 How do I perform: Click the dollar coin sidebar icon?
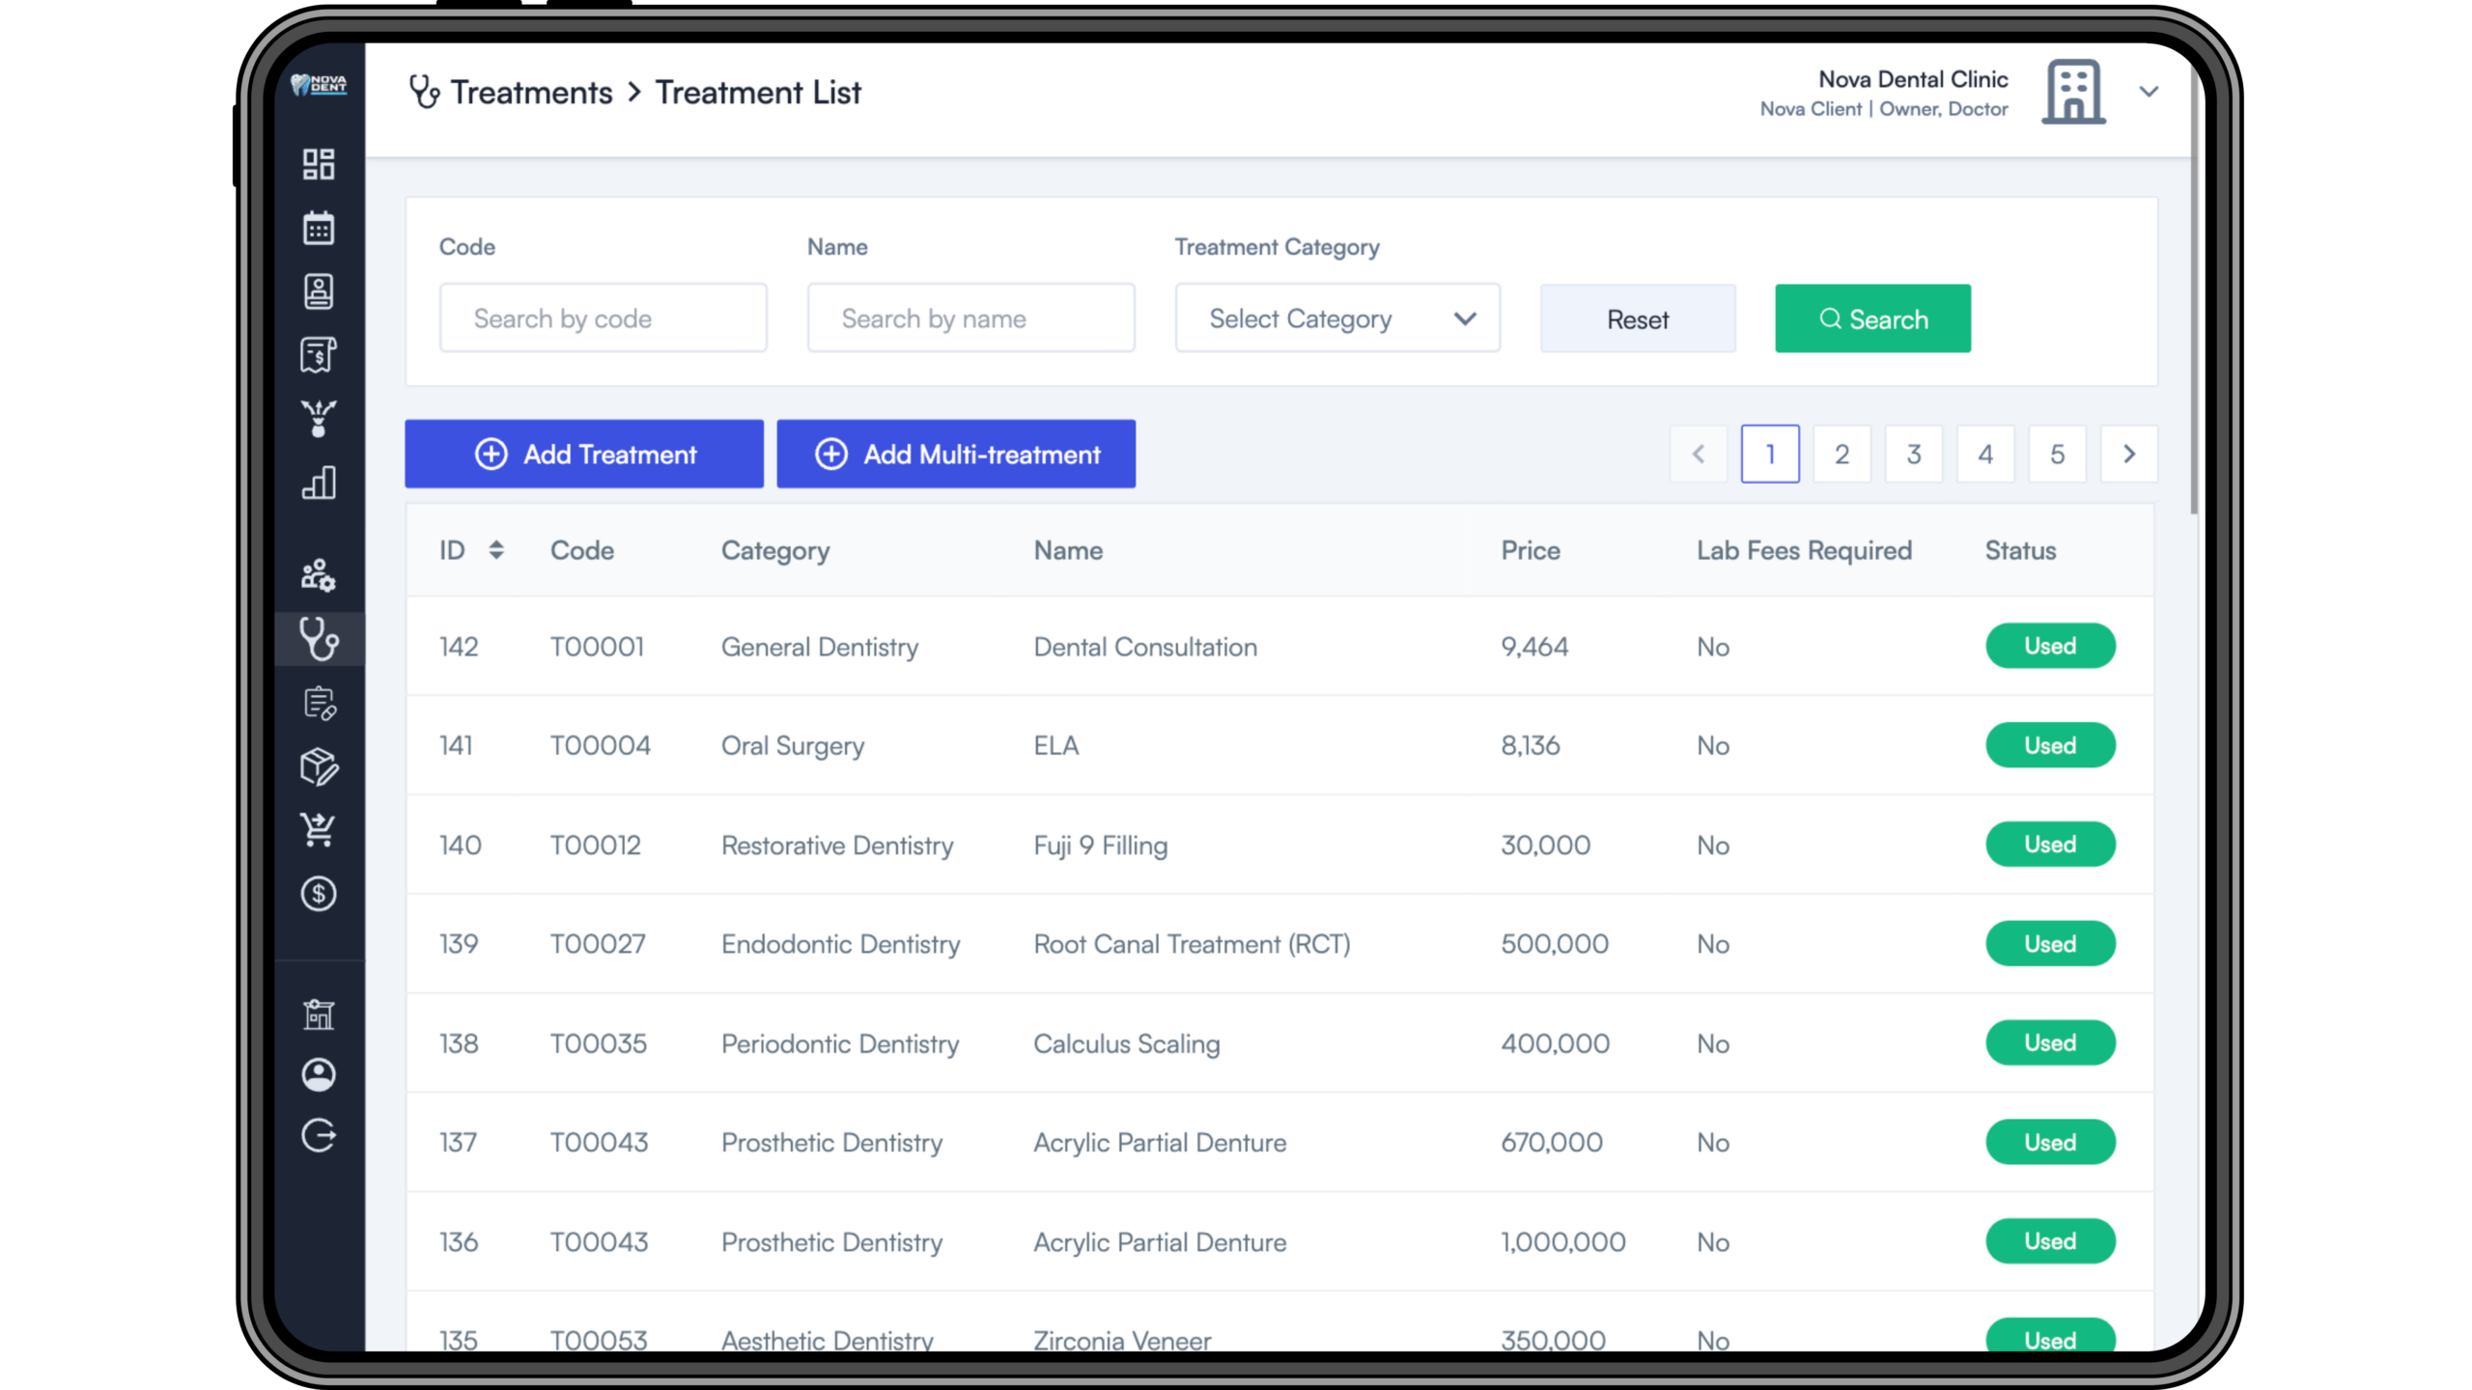point(318,894)
